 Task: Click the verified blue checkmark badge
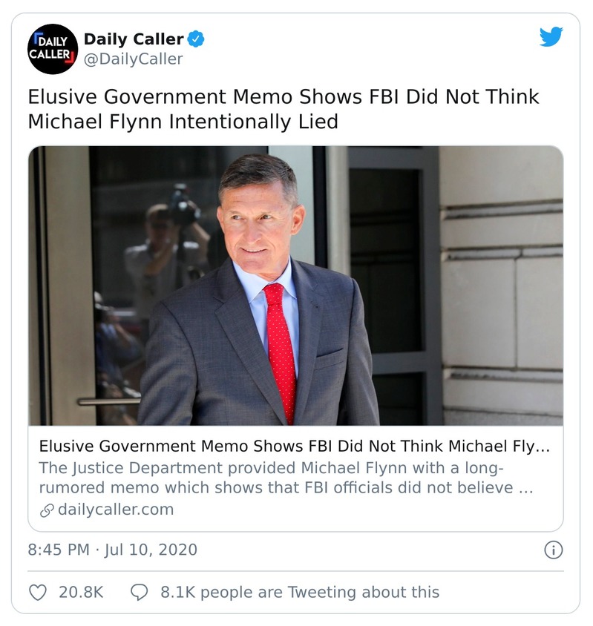tap(195, 37)
